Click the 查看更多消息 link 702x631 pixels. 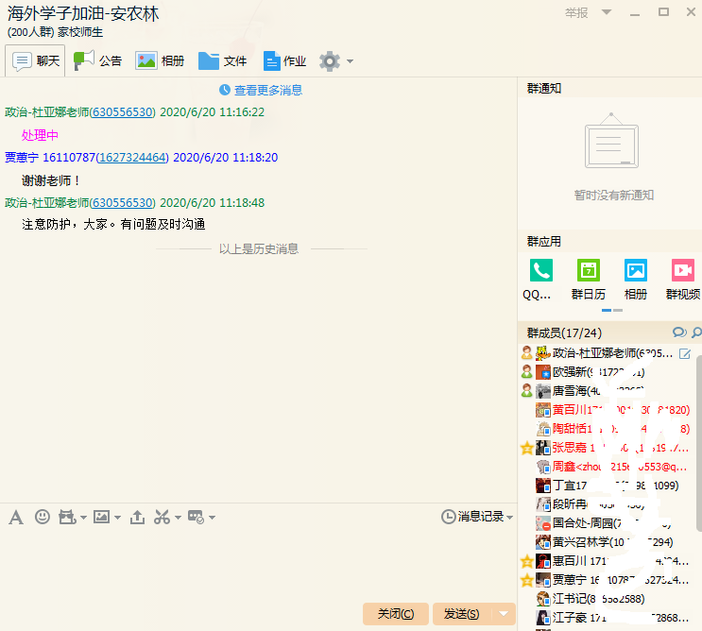[x=261, y=90]
